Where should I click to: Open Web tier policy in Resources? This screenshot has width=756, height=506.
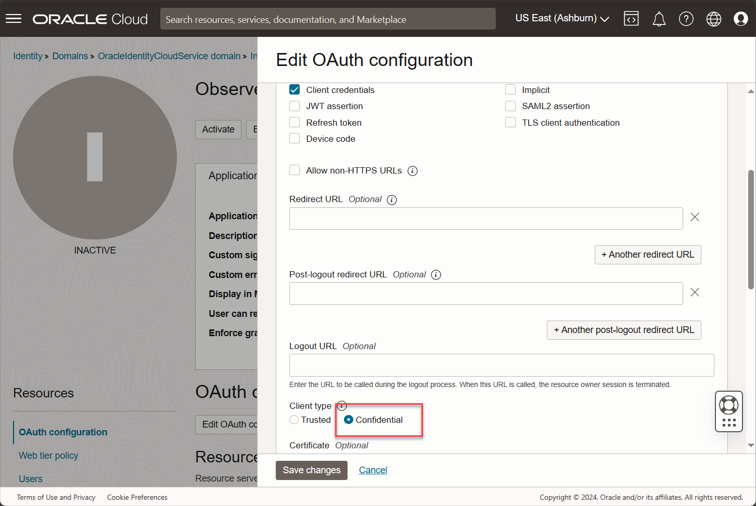[x=48, y=456]
